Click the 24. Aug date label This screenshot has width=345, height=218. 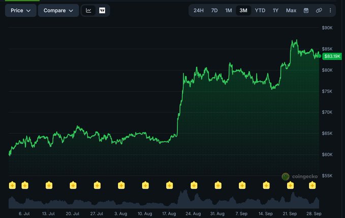193,213
